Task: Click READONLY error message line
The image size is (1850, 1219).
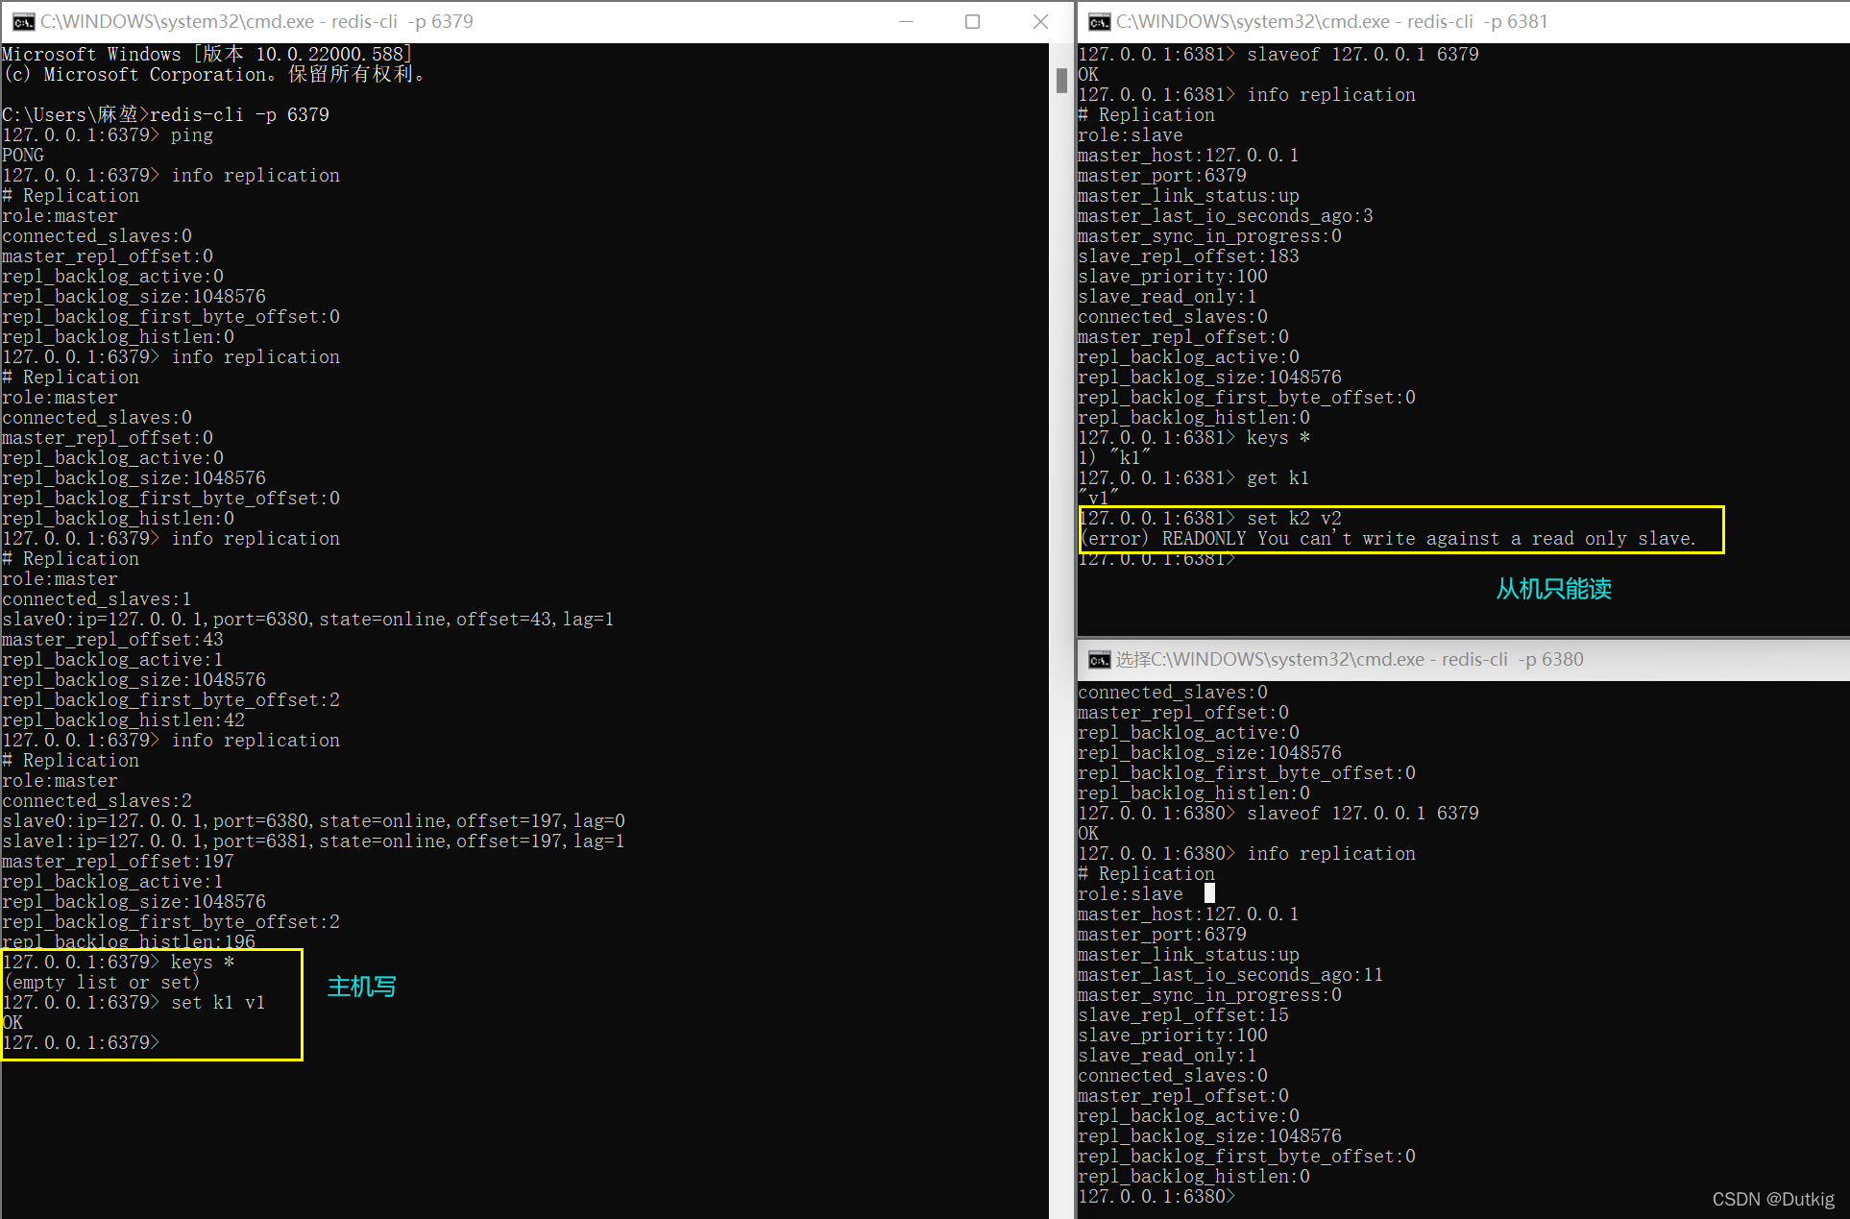Action: click(1387, 538)
